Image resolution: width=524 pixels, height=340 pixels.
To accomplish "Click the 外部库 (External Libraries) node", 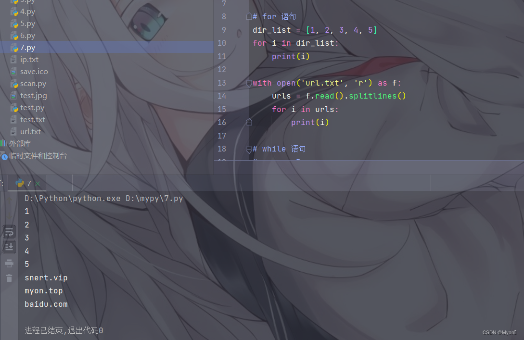I will tap(20, 144).
